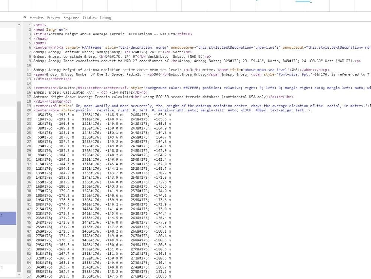Click scroll-up arrow of request list scrollbar
371x279 pixels.
[x=19, y=25]
